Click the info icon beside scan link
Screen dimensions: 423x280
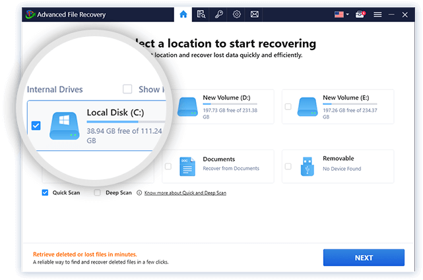pos(139,193)
